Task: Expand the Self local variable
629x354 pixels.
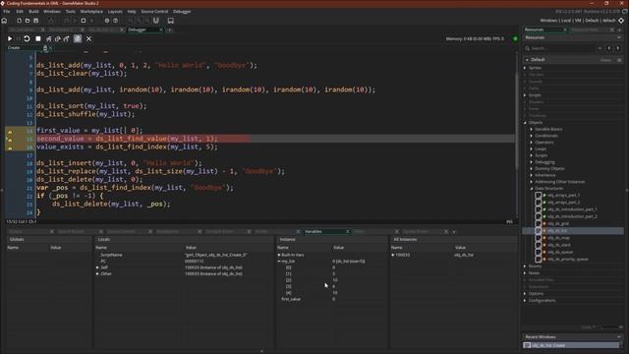Action: point(97,267)
